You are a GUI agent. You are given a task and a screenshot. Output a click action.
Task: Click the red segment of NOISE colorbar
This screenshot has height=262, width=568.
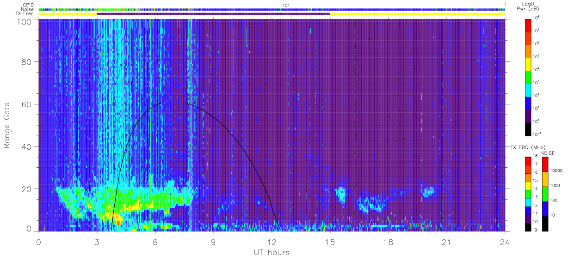pyautogui.click(x=545, y=165)
